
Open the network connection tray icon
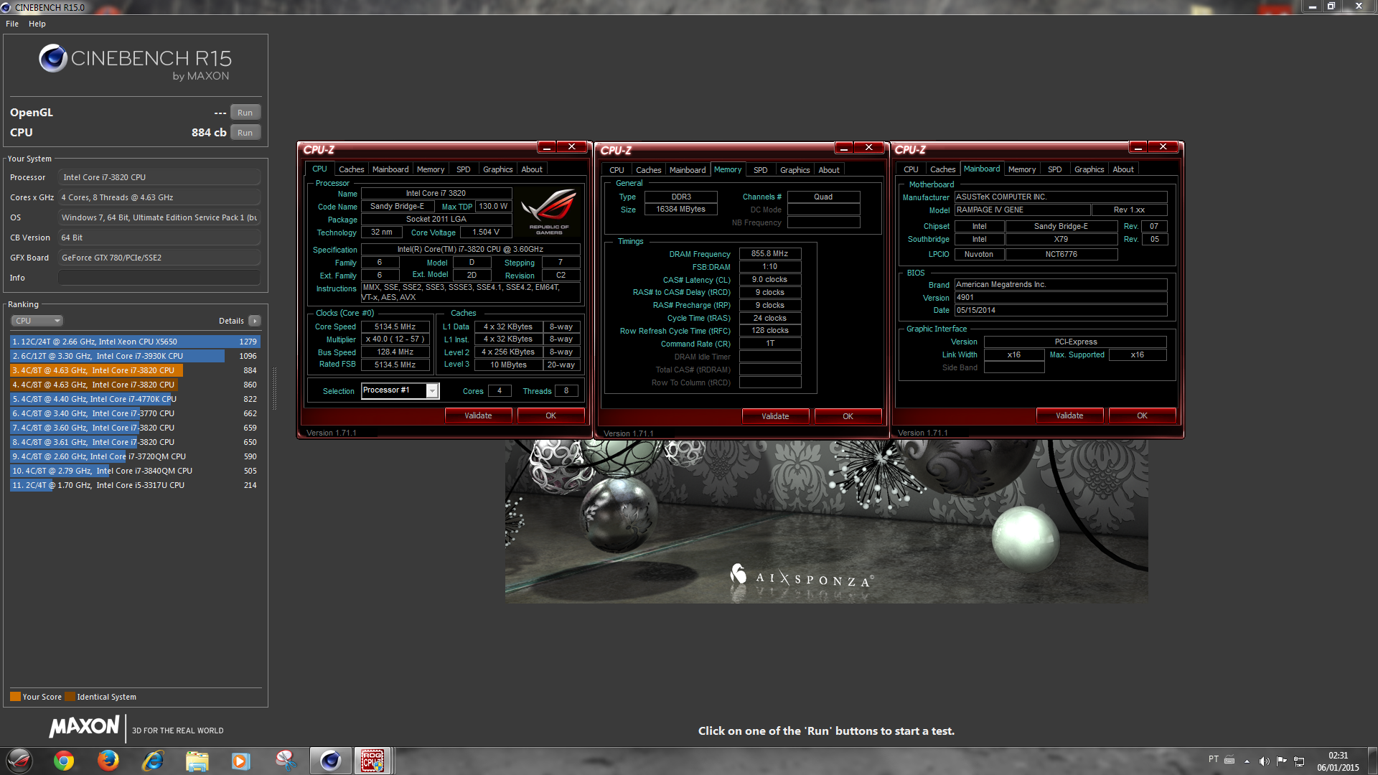[x=1299, y=761]
